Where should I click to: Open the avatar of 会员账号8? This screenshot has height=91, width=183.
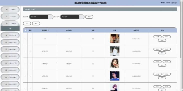(114, 51)
